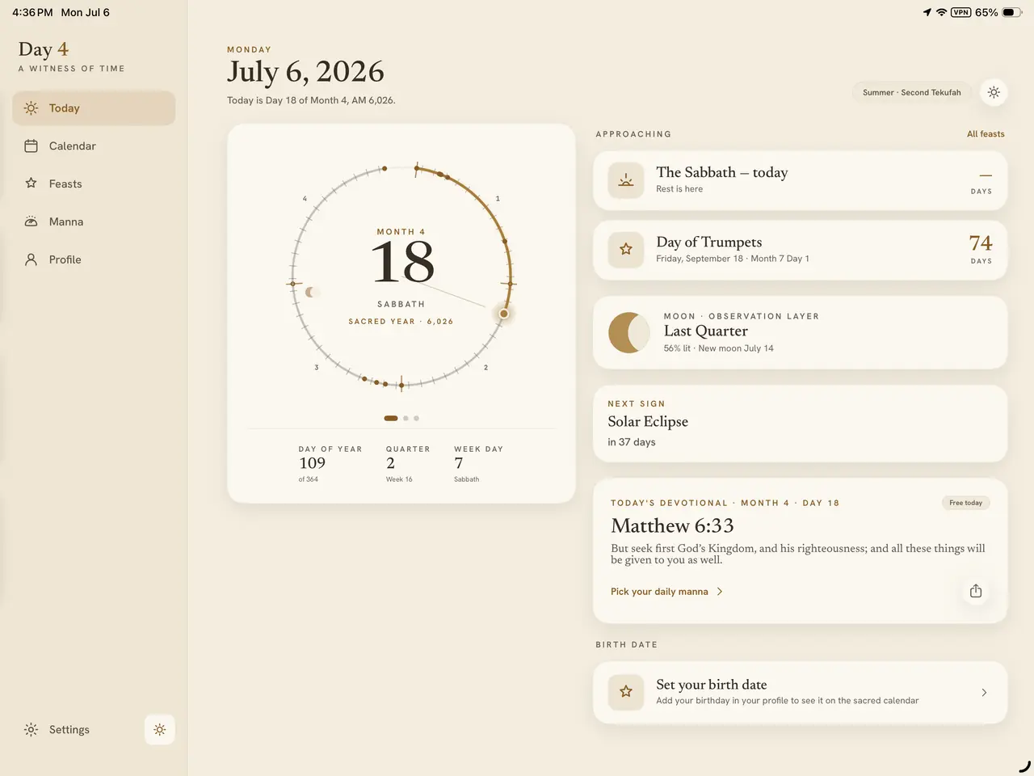Click the Day of Trumpets star icon

tap(626, 250)
